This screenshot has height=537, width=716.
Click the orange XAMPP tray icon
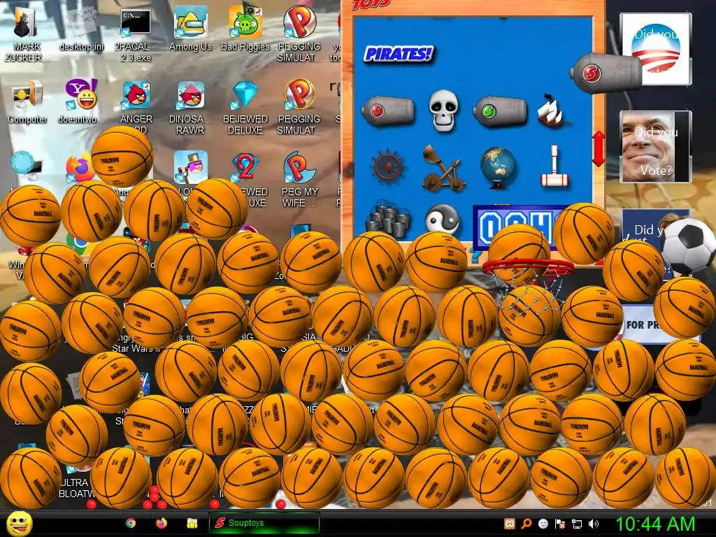pyautogui.click(x=509, y=524)
